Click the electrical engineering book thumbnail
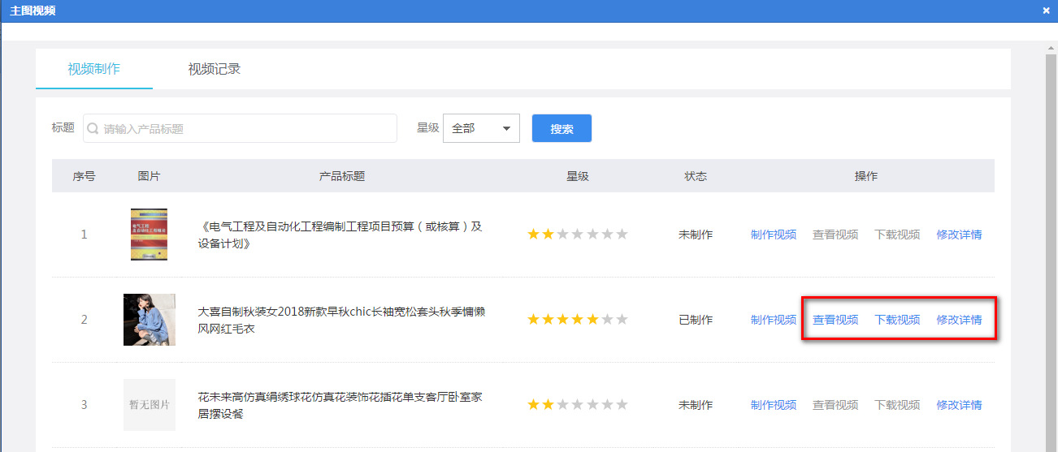1058x452 pixels. tap(149, 234)
